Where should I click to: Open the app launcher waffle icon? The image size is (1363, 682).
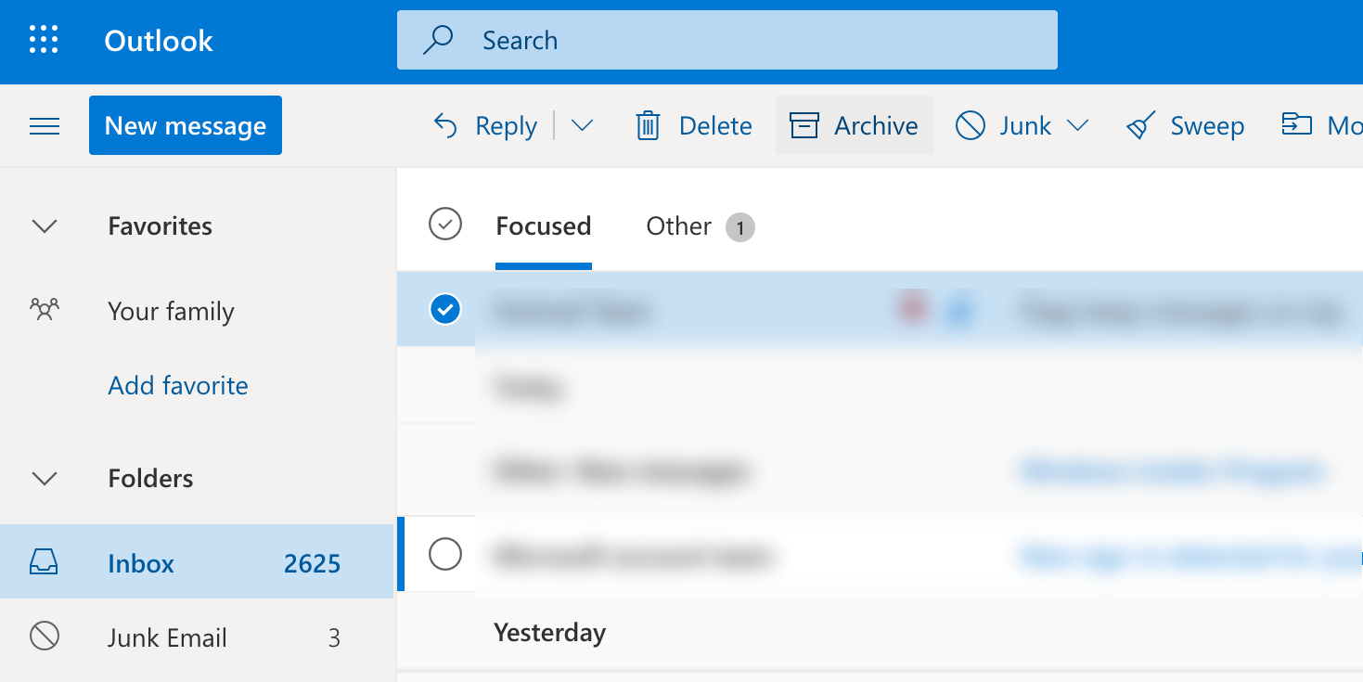coord(43,40)
